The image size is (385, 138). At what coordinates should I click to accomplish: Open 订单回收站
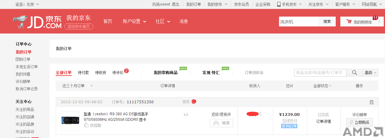pyautogui.click(x=254, y=73)
